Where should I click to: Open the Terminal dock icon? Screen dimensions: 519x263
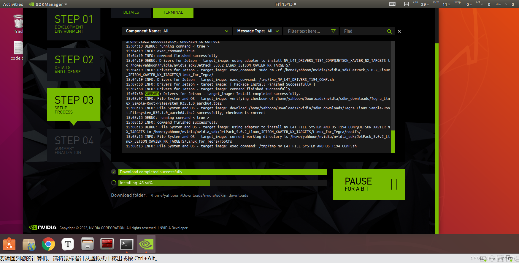tap(127, 244)
